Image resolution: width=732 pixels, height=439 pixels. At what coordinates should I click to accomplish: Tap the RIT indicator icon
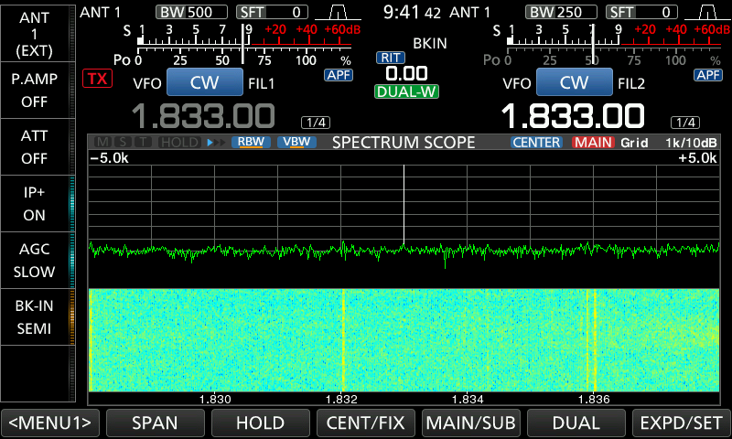click(391, 58)
